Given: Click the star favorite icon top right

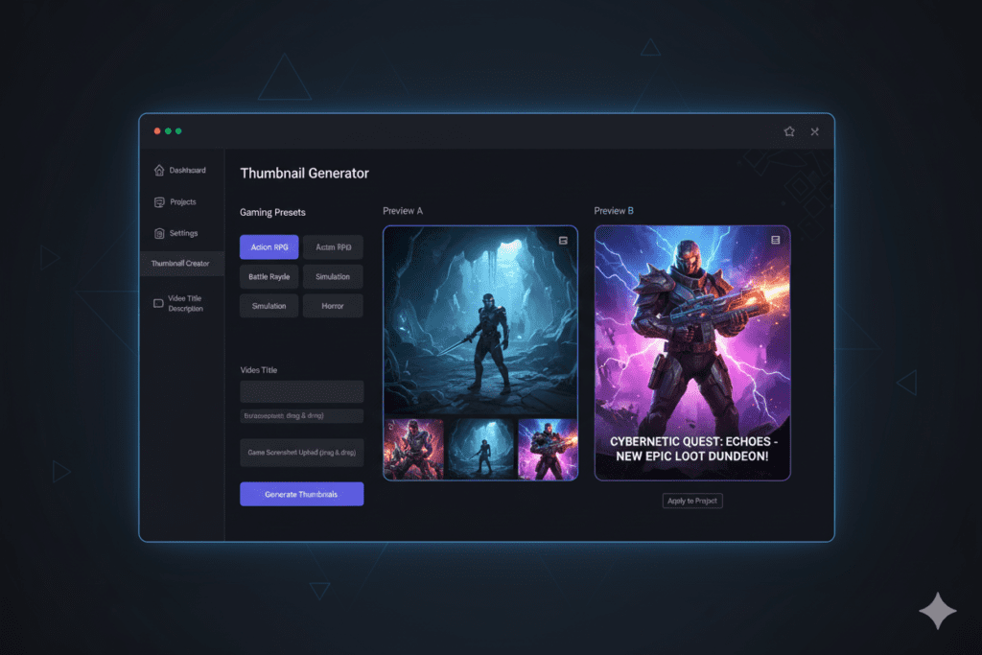Looking at the screenshot, I should pos(788,131).
